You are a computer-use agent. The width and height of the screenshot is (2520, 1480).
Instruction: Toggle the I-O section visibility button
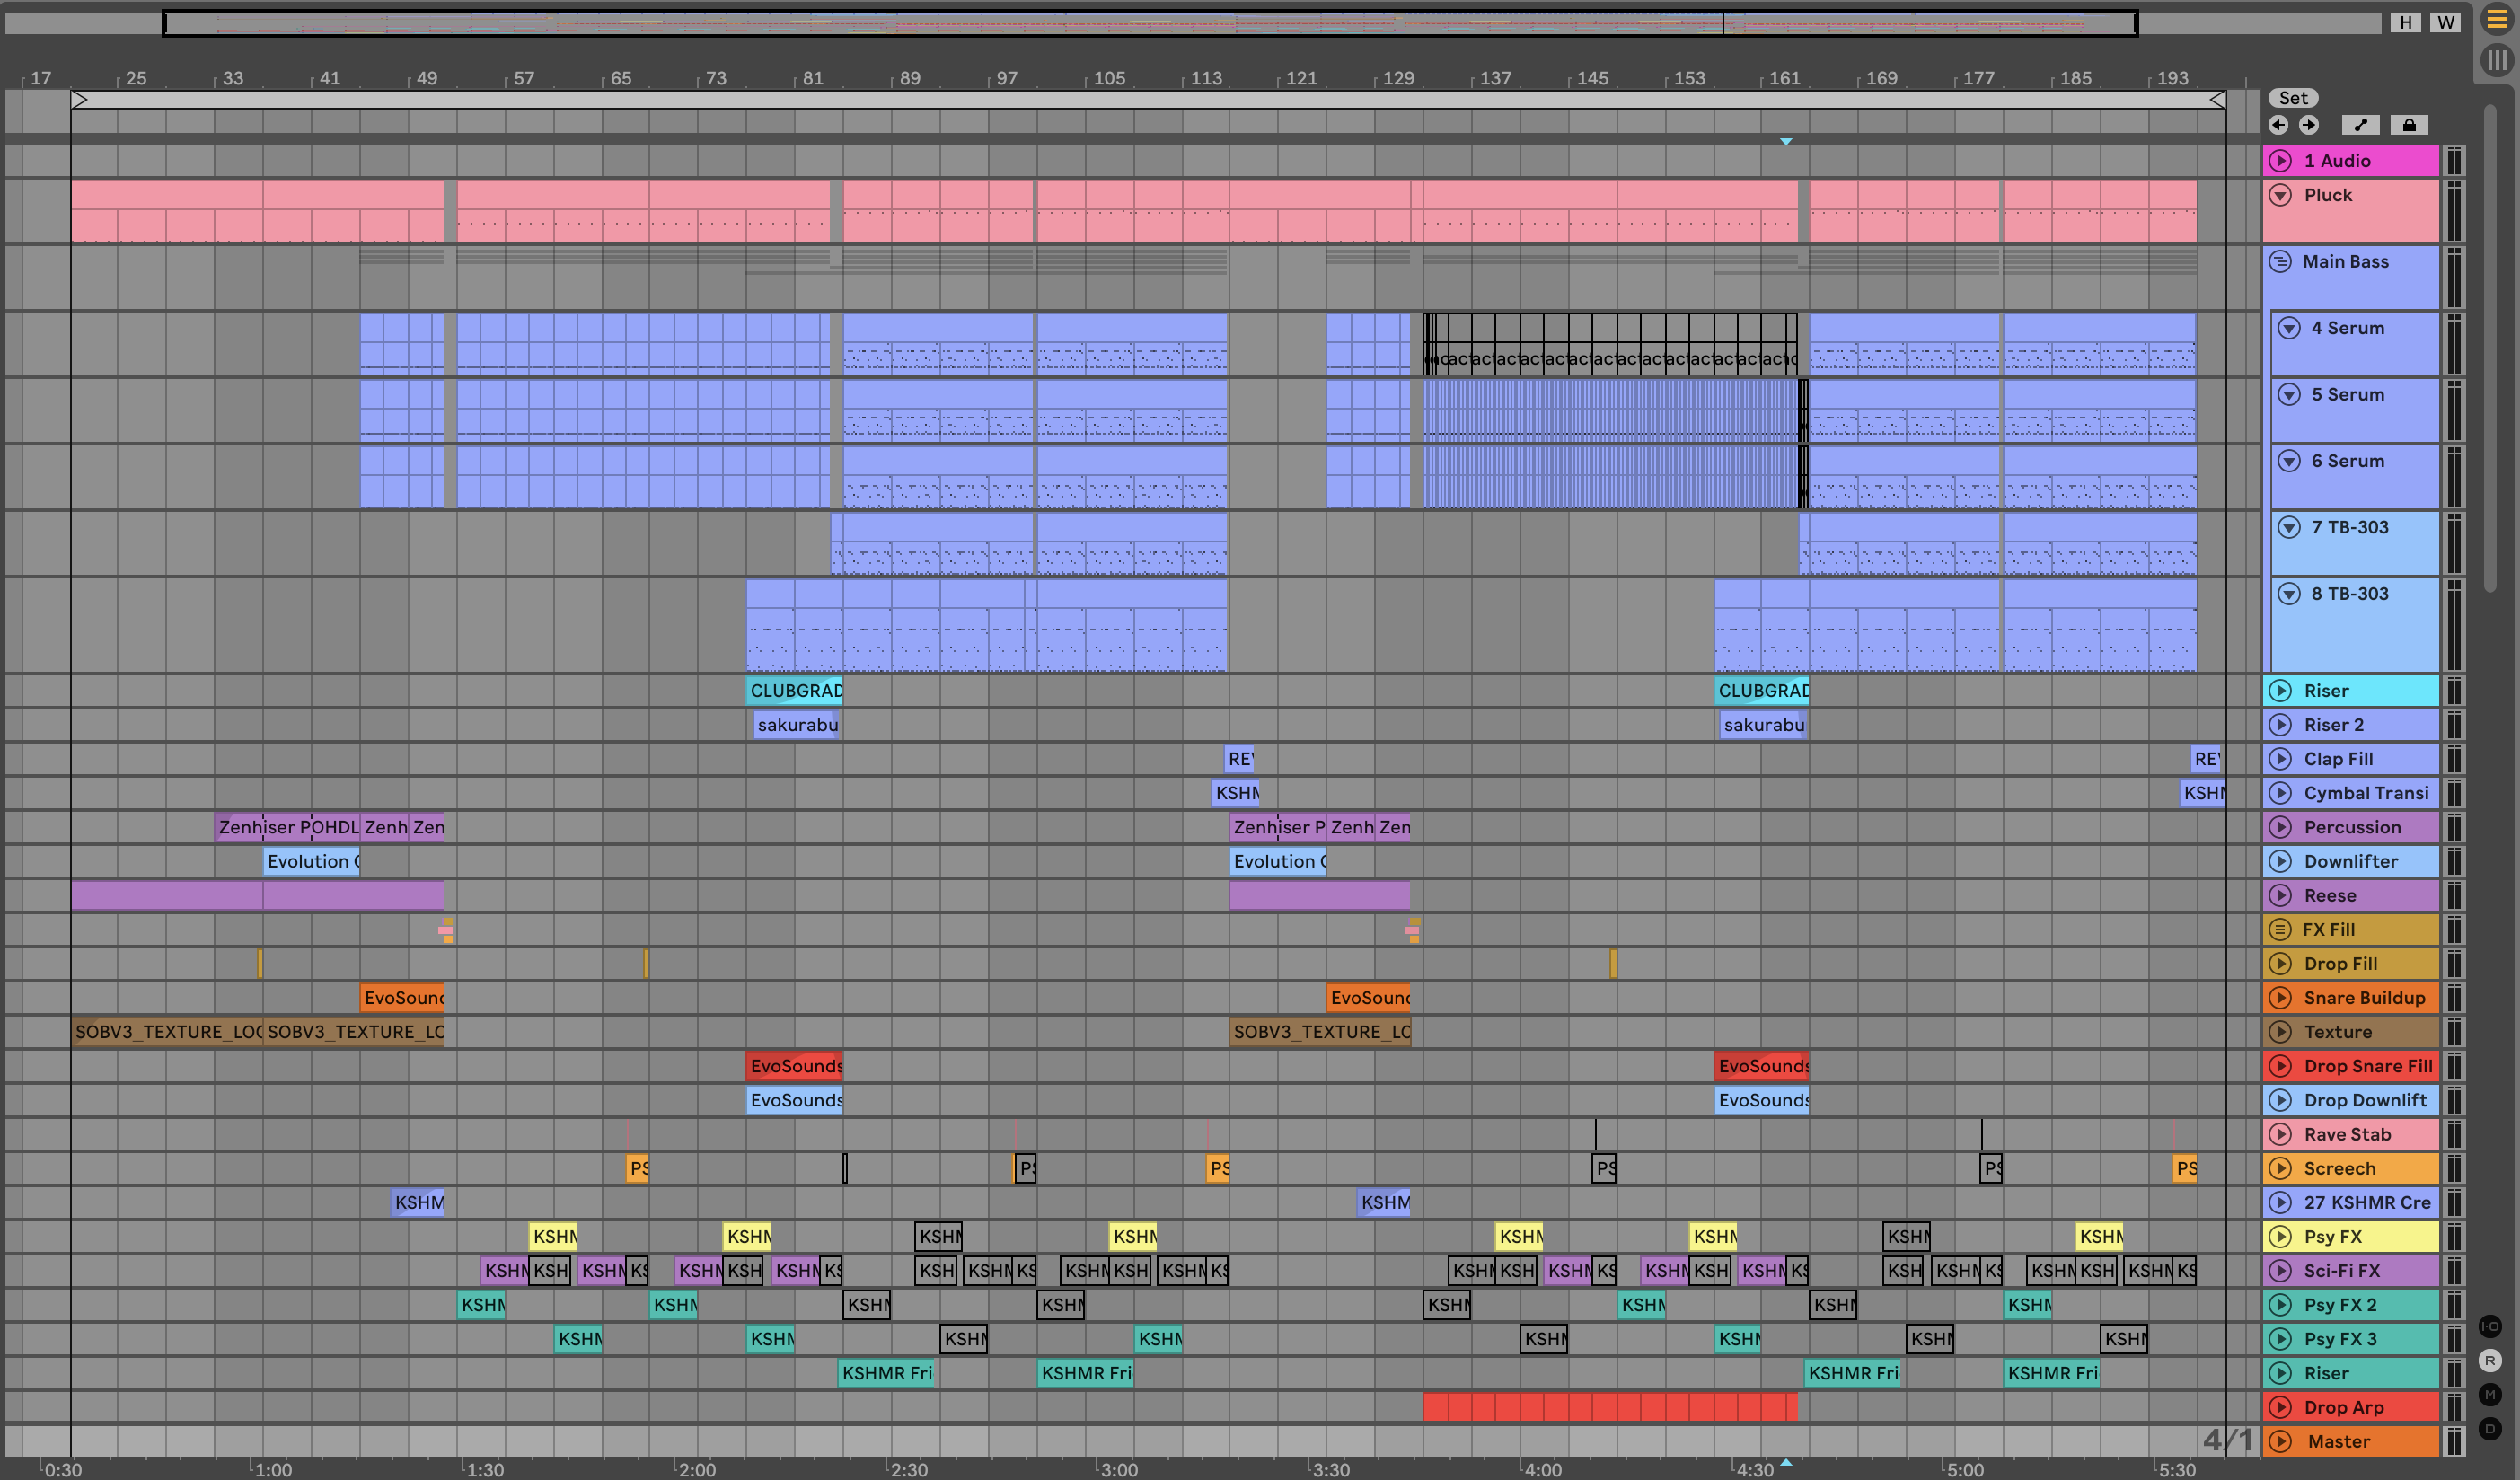(x=2490, y=1327)
